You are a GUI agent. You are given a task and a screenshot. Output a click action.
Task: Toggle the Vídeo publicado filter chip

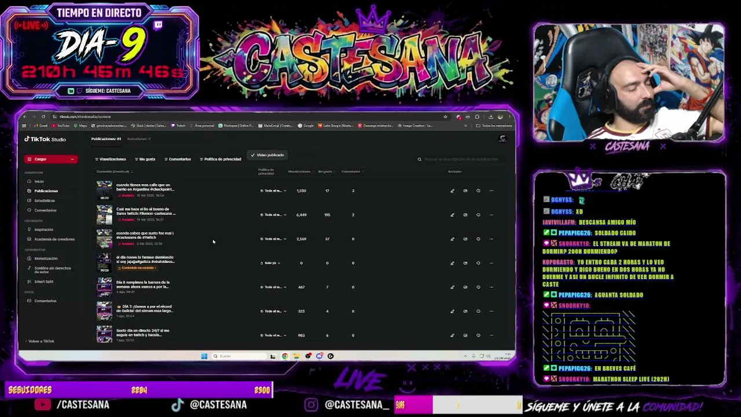pyautogui.click(x=267, y=155)
